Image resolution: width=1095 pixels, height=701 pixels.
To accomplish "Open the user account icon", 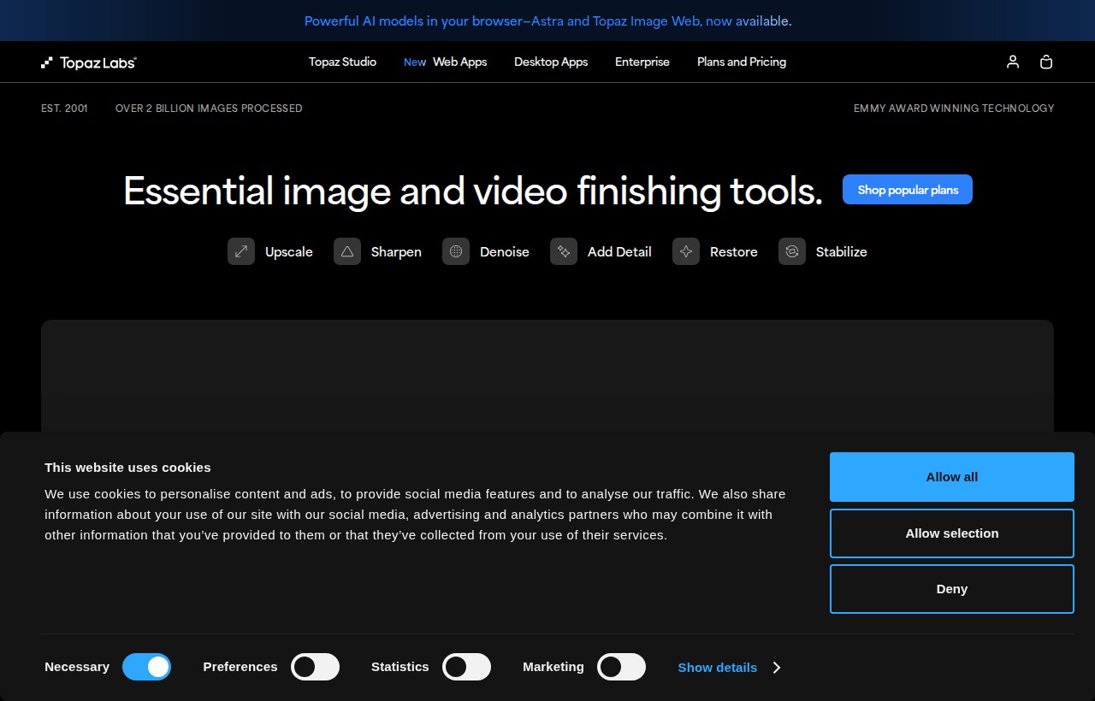I will 1013,62.
